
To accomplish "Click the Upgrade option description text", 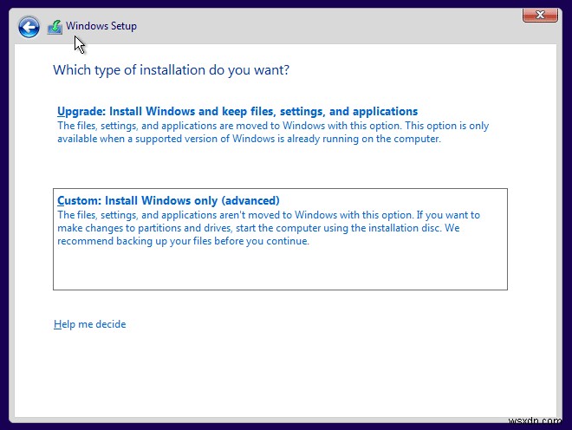I will (x=273, y=132).
